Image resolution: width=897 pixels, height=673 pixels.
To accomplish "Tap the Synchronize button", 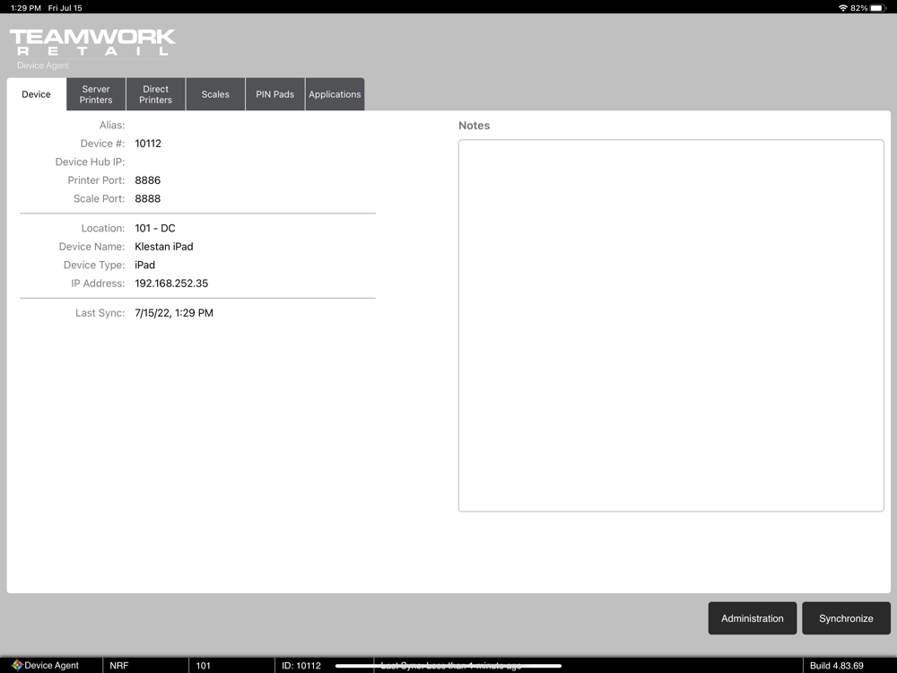I will click(x=846, y=618).
